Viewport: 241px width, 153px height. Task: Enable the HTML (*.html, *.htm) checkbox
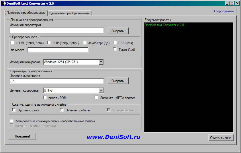(x=12, y=43)
